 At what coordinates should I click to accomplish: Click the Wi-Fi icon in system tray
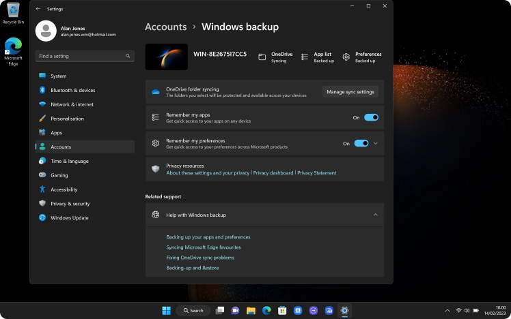pos(459,311)
